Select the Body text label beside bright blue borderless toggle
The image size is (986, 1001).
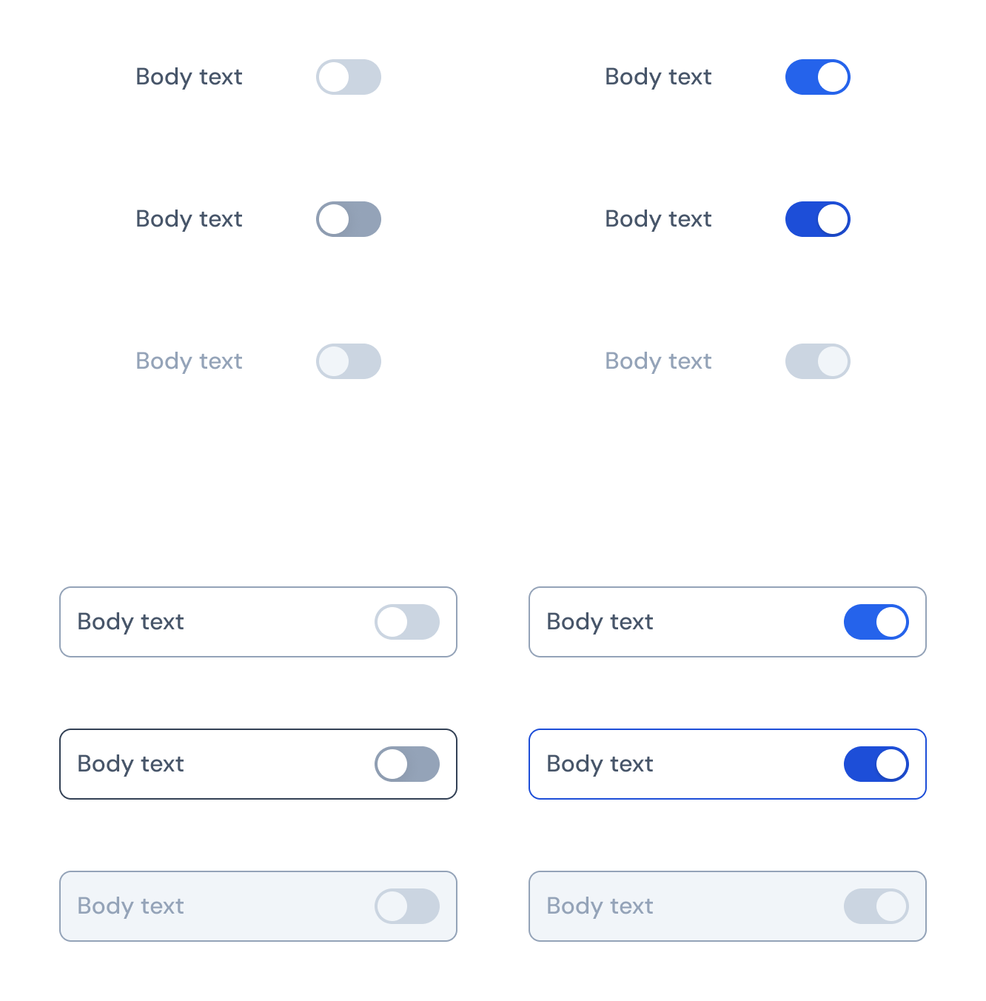658,77
